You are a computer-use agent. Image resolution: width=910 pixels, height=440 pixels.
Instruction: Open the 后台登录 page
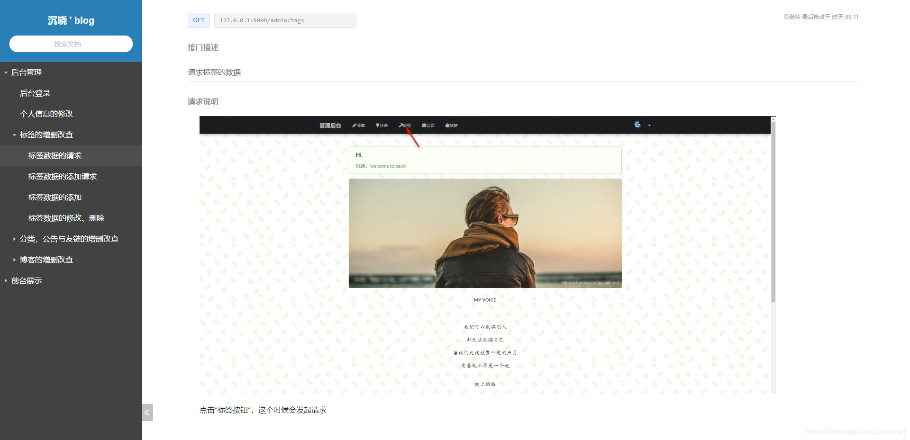[35, 93]
